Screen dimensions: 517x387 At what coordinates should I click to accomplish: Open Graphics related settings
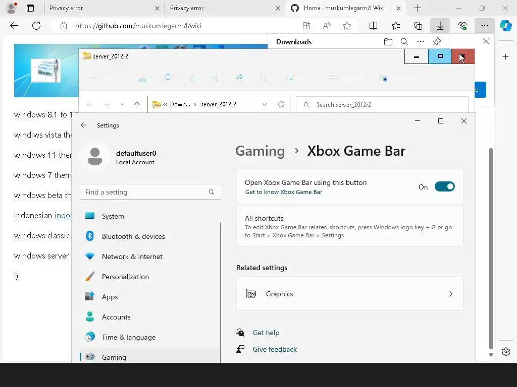[349, 294]
